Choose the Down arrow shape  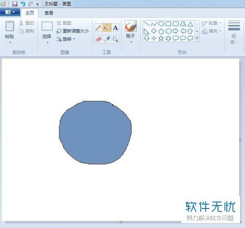147,38
